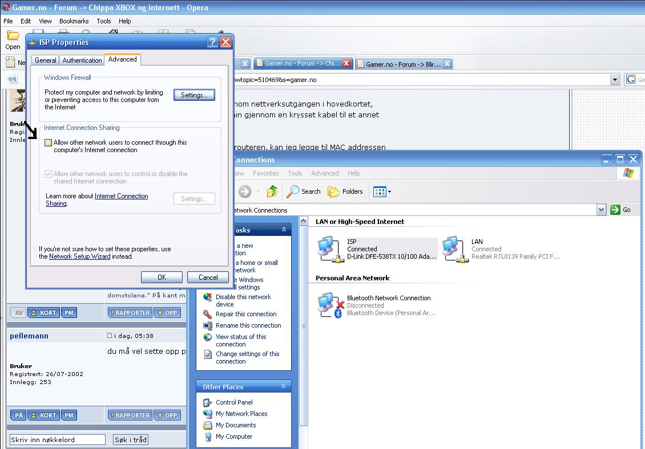Click the help question mark in ISP Properties
The width and height of the screenshot is (645, 449).
212,42
